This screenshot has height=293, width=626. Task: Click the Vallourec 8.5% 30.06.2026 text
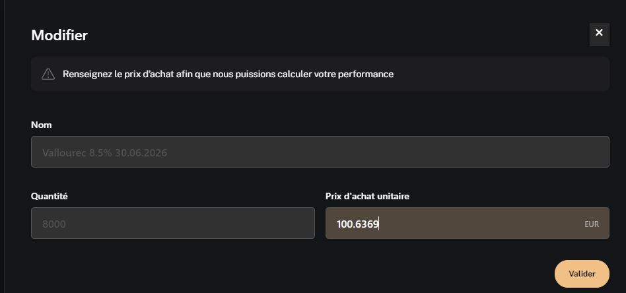(x=104, y=153)
